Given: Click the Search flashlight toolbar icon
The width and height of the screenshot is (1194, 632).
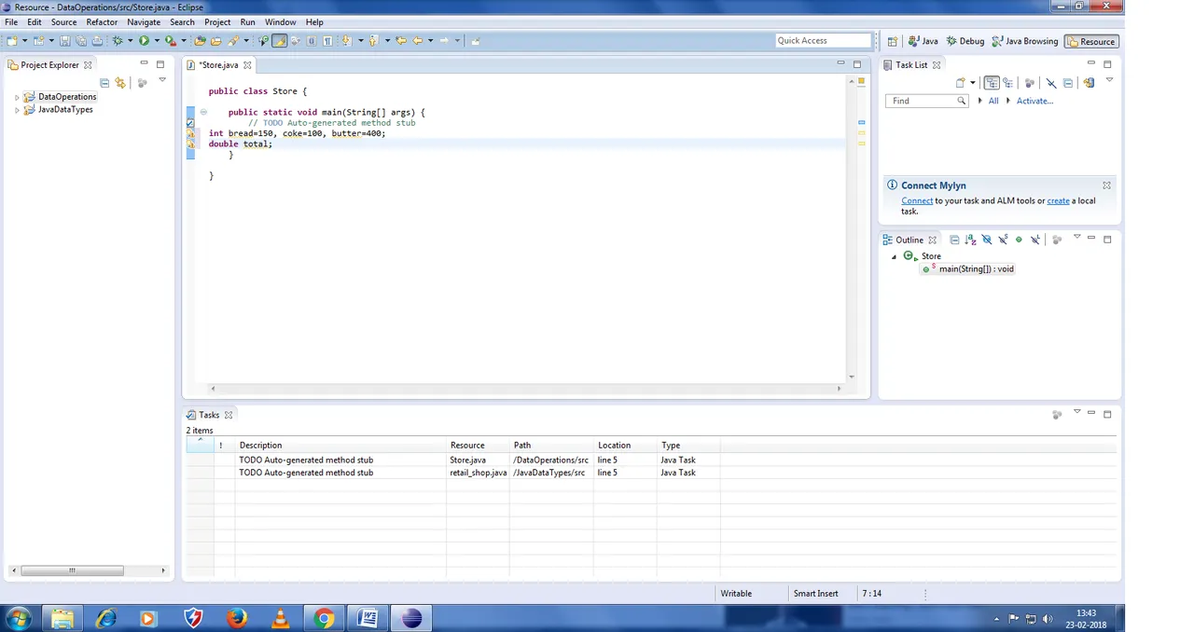Looking at the screenshot, I should tap(233, 41).
